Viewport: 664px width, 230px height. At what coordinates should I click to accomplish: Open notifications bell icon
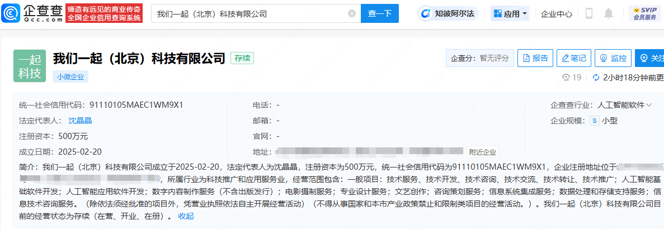point(609,13)
